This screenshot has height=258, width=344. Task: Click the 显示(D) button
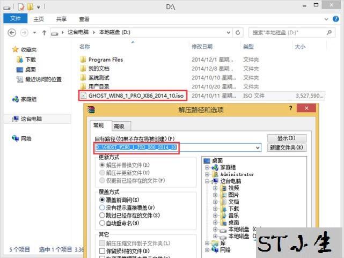287,138
